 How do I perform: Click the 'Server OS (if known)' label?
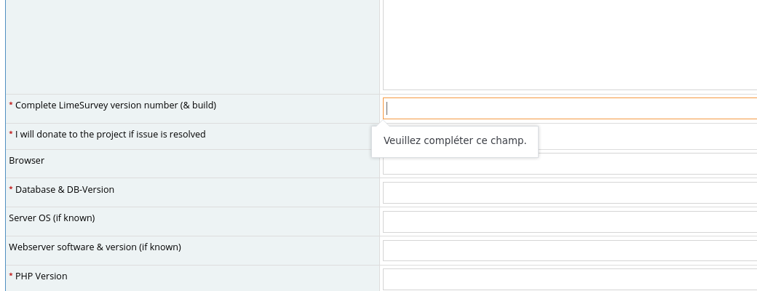coord(52,218)
